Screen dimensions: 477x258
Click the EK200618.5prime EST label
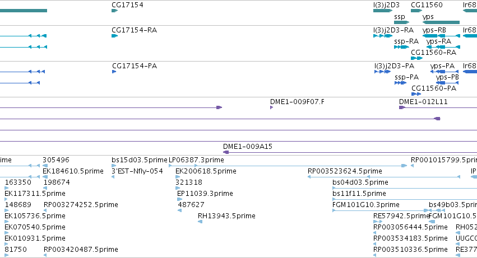[206, 171]
